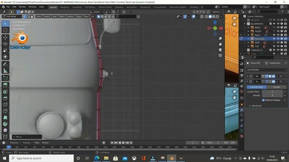Select Catmull-Clark subdivision type
Screen dimensions: 289x162
(256, 87)
